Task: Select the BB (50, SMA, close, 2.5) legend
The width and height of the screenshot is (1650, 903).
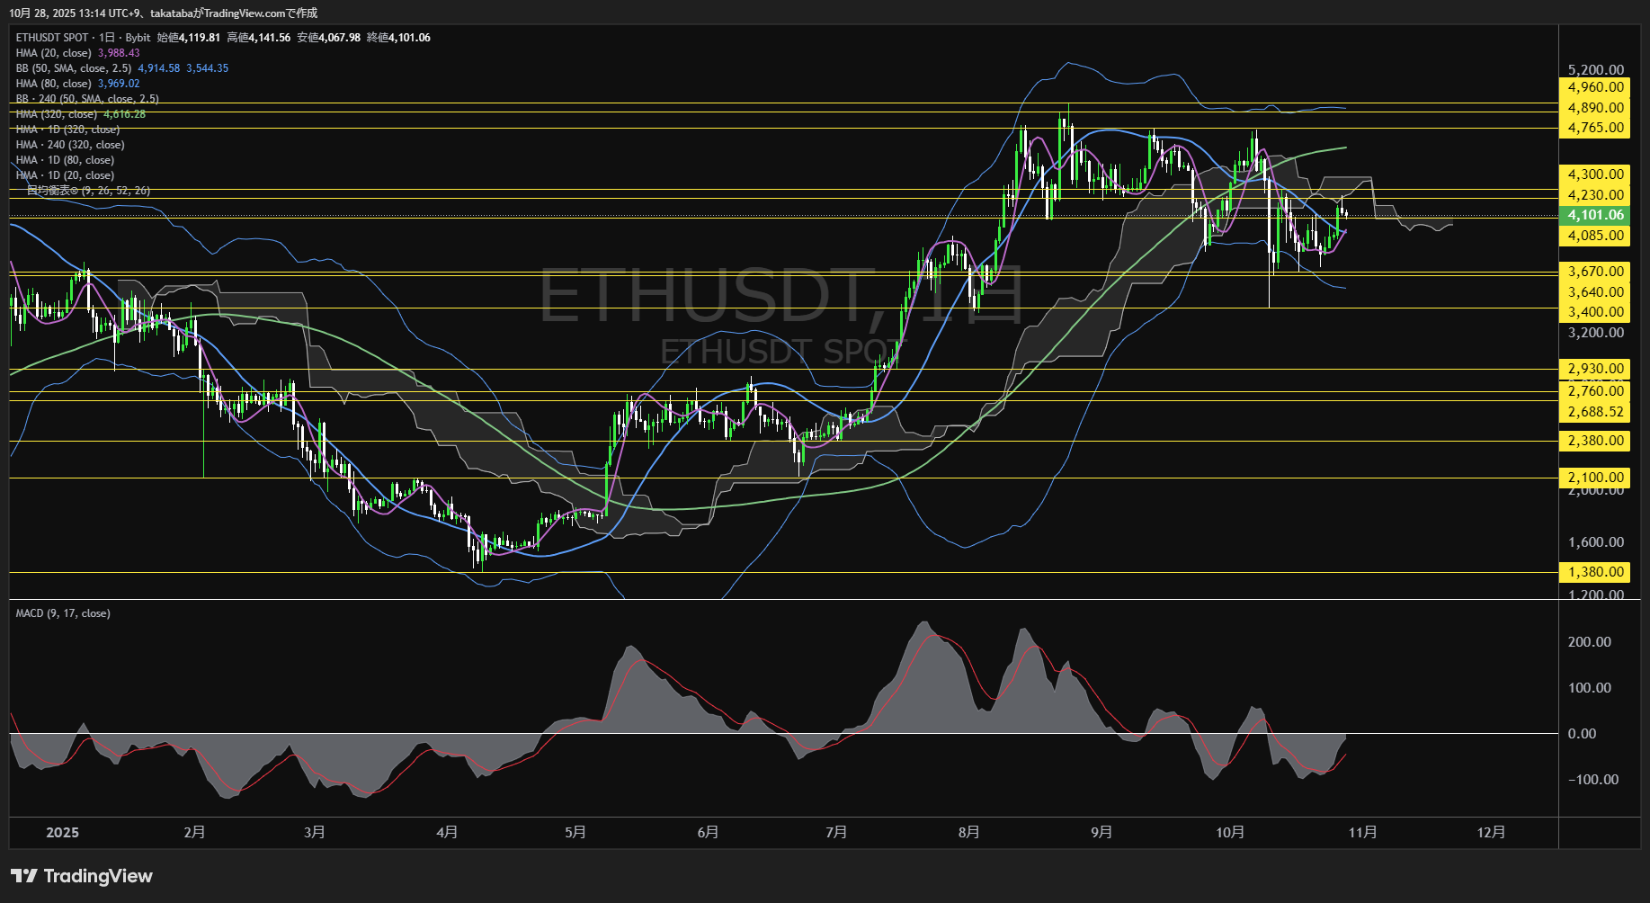Action: (74, 68)
